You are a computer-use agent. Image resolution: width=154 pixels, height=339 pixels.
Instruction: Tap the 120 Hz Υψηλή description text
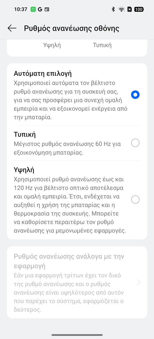point(70,205)
